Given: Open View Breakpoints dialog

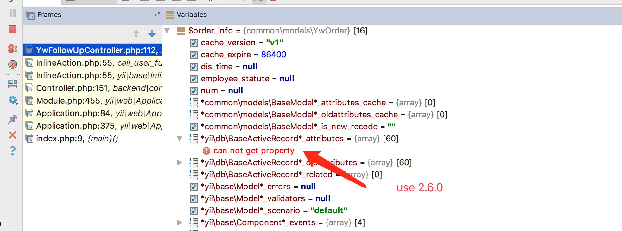Looking at the screenshot, I should tap(13, 49).
